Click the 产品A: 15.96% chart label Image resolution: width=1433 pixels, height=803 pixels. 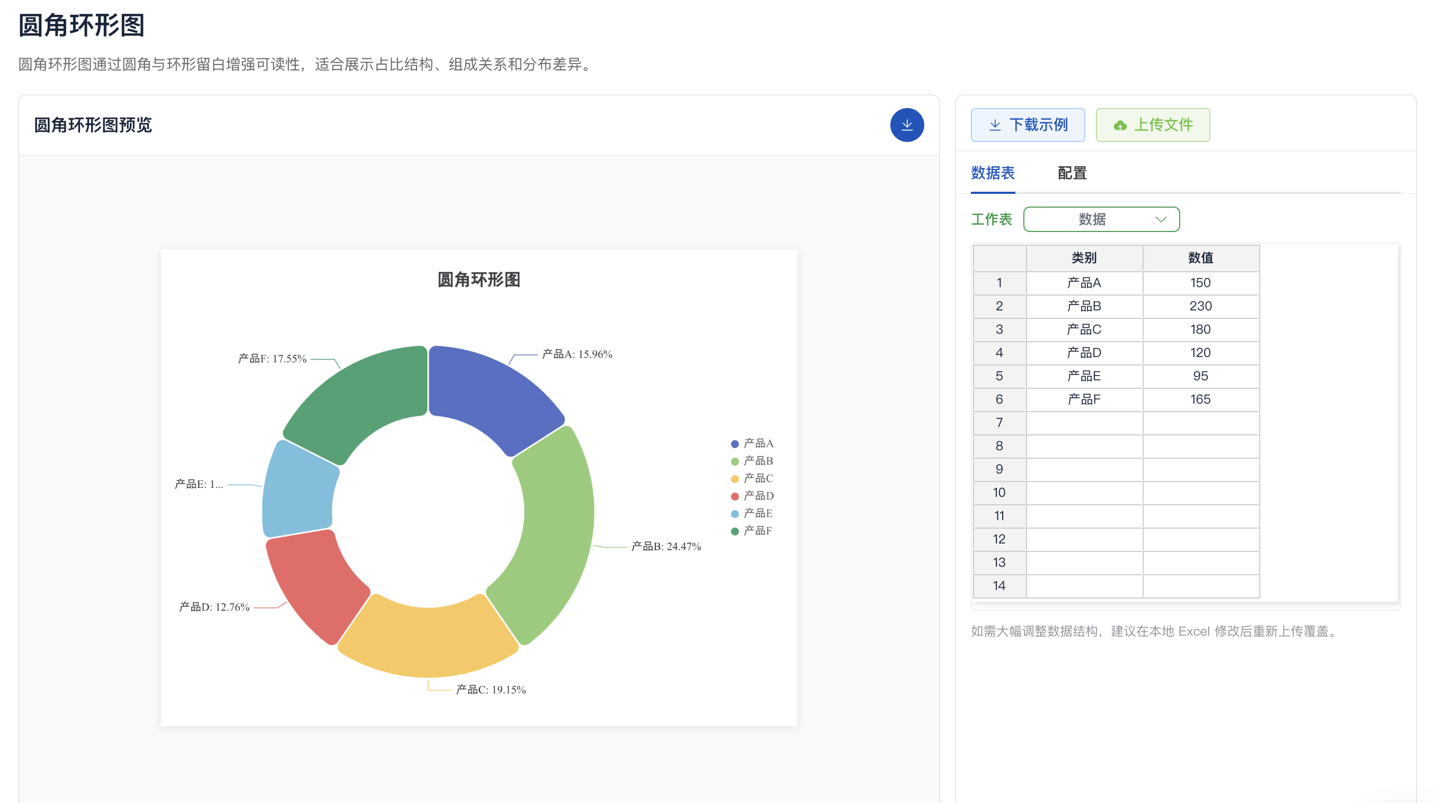(577, 354)
